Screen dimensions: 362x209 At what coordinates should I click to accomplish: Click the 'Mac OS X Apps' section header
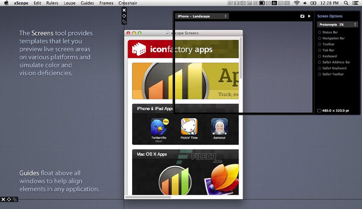click(x=152, y=154)
